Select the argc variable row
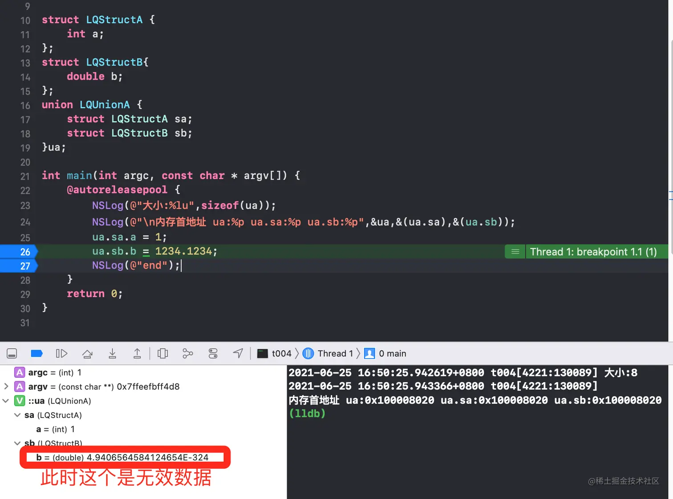Viewport: 673px width, 499px height. [142, 372]
